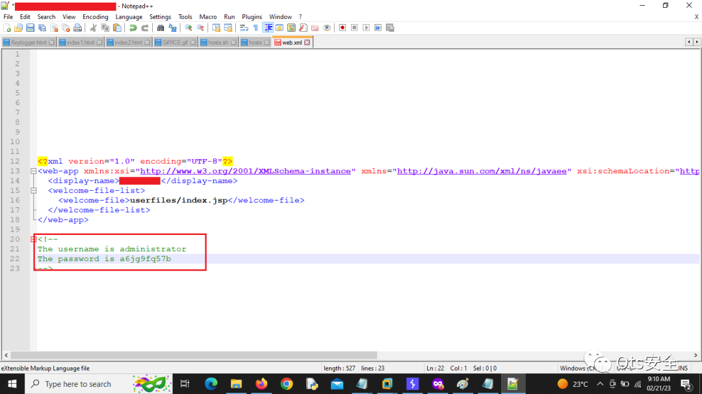This screenshot has height=394, width=702.
Task: Open the Language menu
Action: 129,16
